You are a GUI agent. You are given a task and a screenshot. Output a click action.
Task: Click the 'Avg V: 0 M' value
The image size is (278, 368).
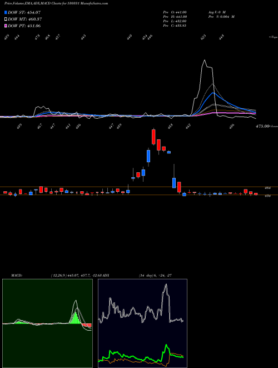click(x=217, y=12)
